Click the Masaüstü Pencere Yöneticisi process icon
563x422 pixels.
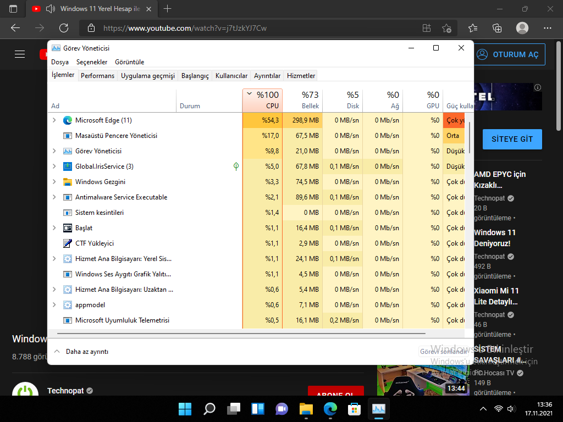68,136
